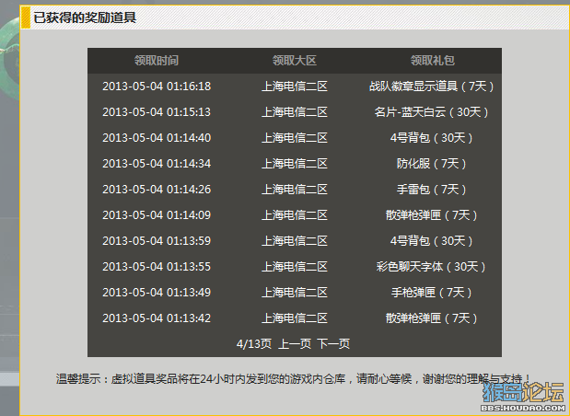Viewport: 570px width, 416px height.
Task: Select timestamp 2013-05-04 01:16:18
Action: pos(157,87)
